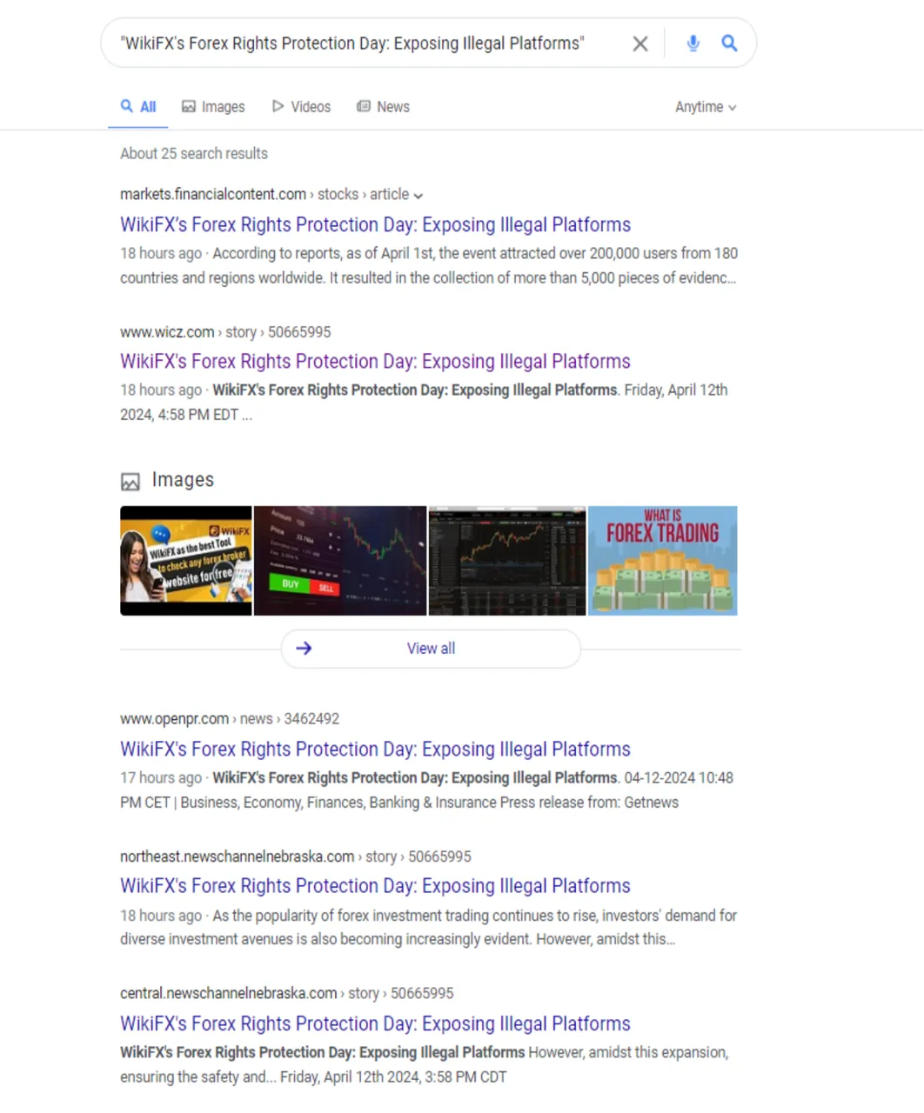
Task: Expand markets.financialcontent.com result options arrow
Action: coord(418,196)
